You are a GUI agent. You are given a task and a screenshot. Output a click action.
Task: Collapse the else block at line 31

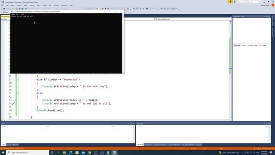coord(18,93)
